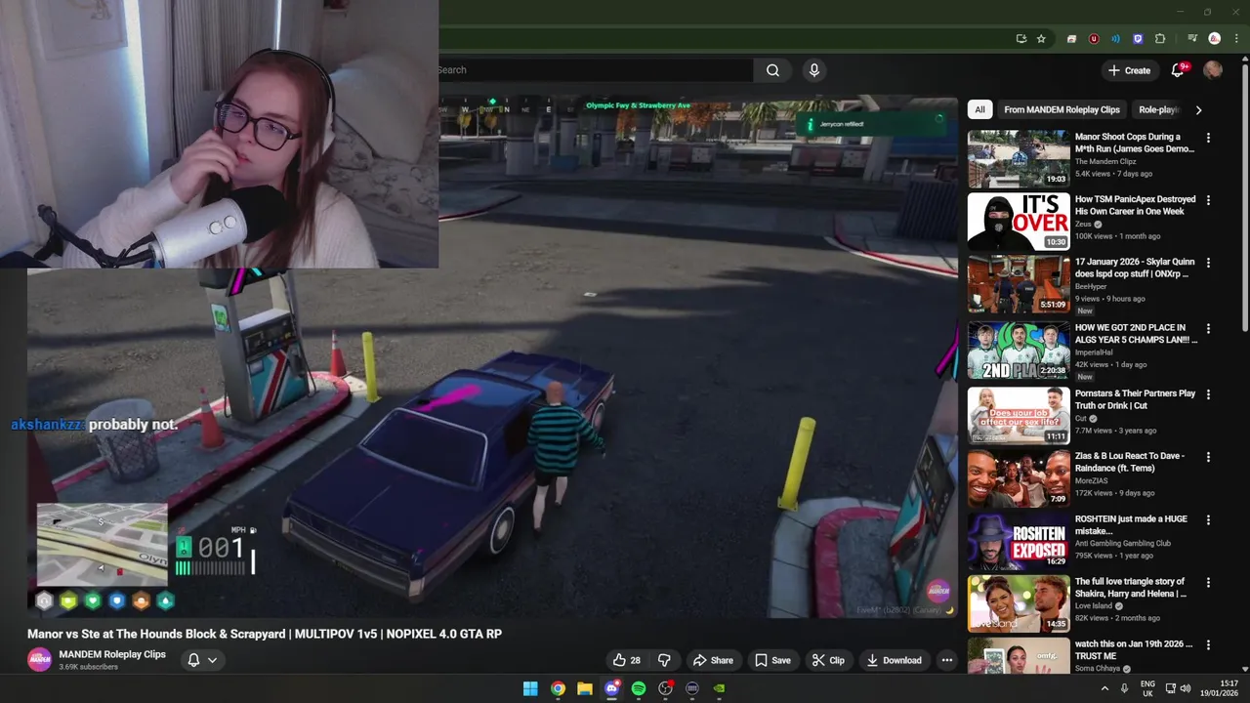Open MANDEM Roleplay Clips channel avatar
Screen dimensions: 1250x703
pyautogui.click(x=39, y=660)
